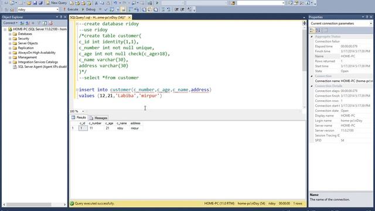Click last icon in Object Explorer toolbar

click(50, 23)
